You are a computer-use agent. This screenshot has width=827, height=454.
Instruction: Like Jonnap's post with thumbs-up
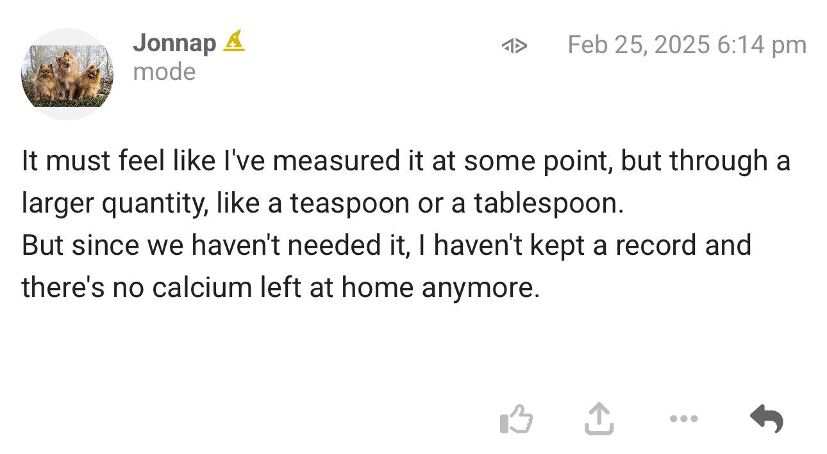tap(516, 419)
